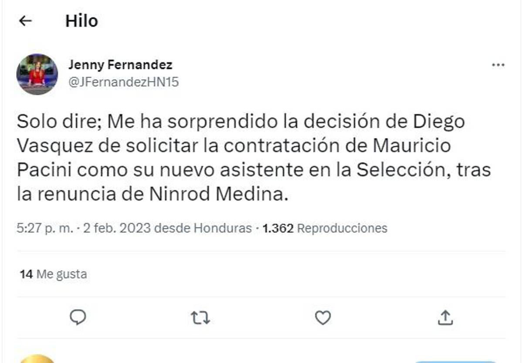The height and width of the screenshot is (363, 523).
Task: Click the 2 feb. 2023 date
Action: click(x=116, y=228)
